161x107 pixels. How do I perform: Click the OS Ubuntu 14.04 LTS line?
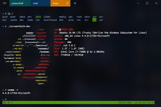[x=100, y=33]
